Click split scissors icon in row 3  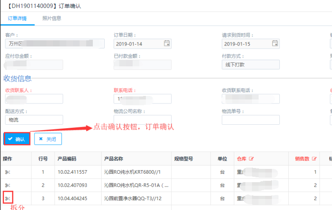8,199
